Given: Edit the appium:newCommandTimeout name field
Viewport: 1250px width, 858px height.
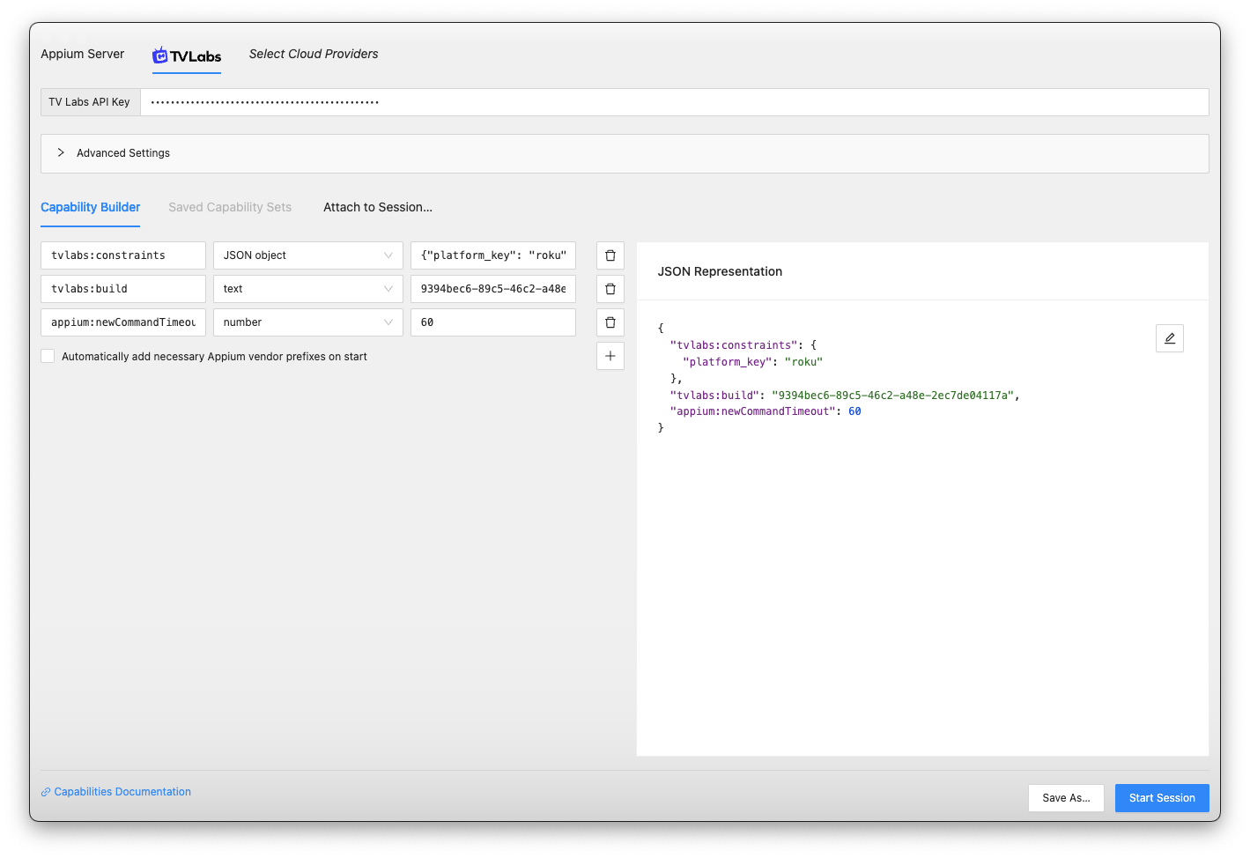Looking at the screenshot, I should [123, 322].
